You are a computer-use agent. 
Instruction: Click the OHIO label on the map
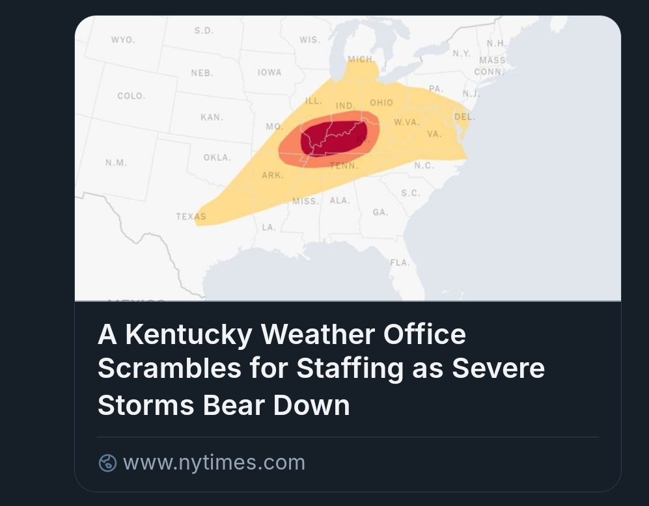(x=381, y=103)
